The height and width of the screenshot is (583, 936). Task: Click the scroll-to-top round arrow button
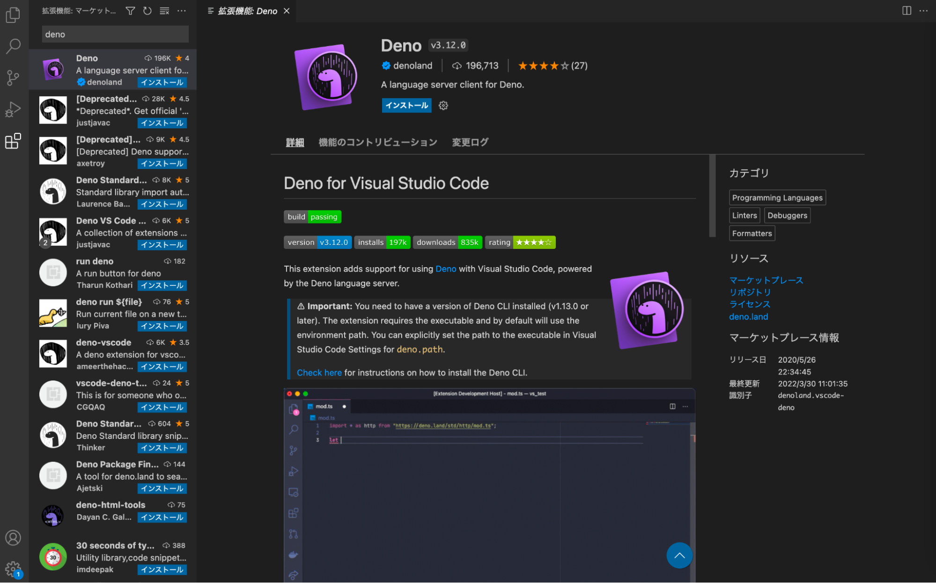(679, 555)
